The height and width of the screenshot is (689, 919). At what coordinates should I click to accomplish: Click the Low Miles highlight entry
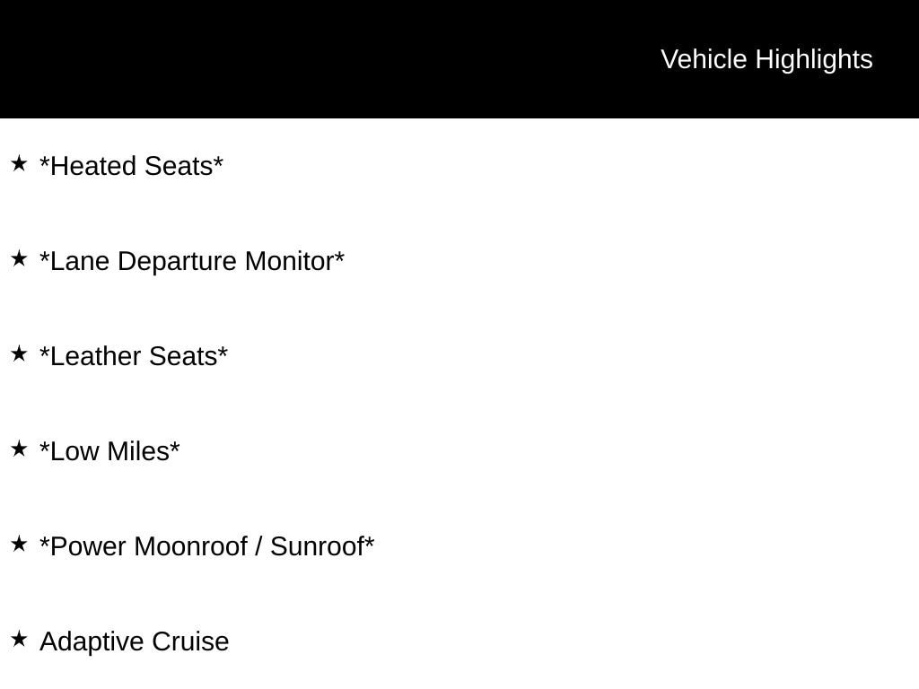tap(109, 451)
